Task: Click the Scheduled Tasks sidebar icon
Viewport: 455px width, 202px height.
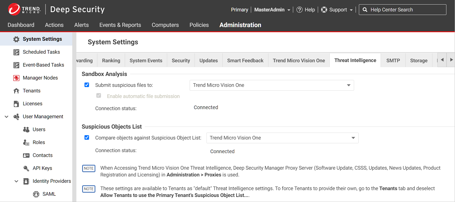Action: coord(16,52)
